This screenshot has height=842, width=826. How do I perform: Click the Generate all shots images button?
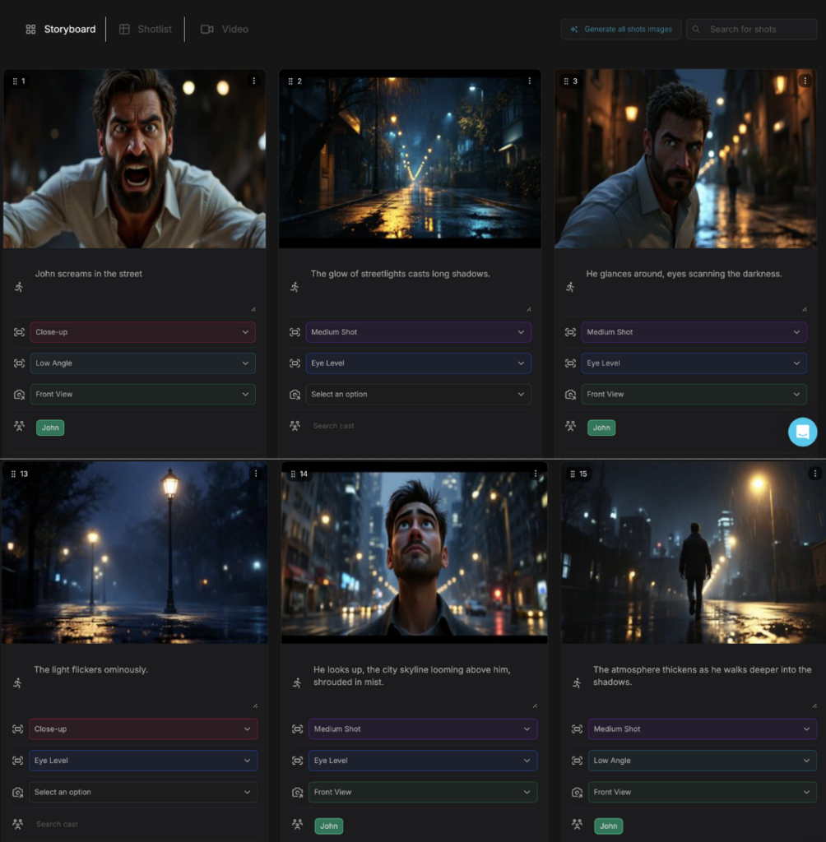621,29
